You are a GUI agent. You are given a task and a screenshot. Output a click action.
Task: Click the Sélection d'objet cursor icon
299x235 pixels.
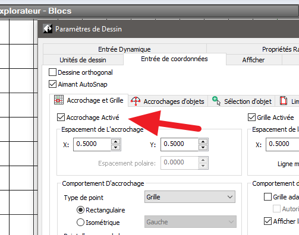(x=216, y=101)
